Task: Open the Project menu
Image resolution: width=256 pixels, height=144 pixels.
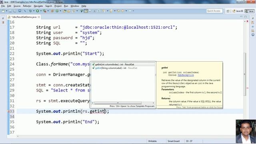Action: [x=58, y=6]
